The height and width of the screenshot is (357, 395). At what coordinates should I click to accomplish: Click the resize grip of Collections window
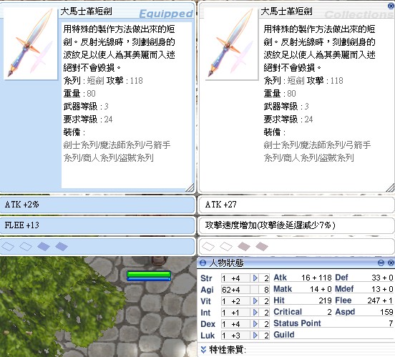pyautogui.click(x=390, y=187)
